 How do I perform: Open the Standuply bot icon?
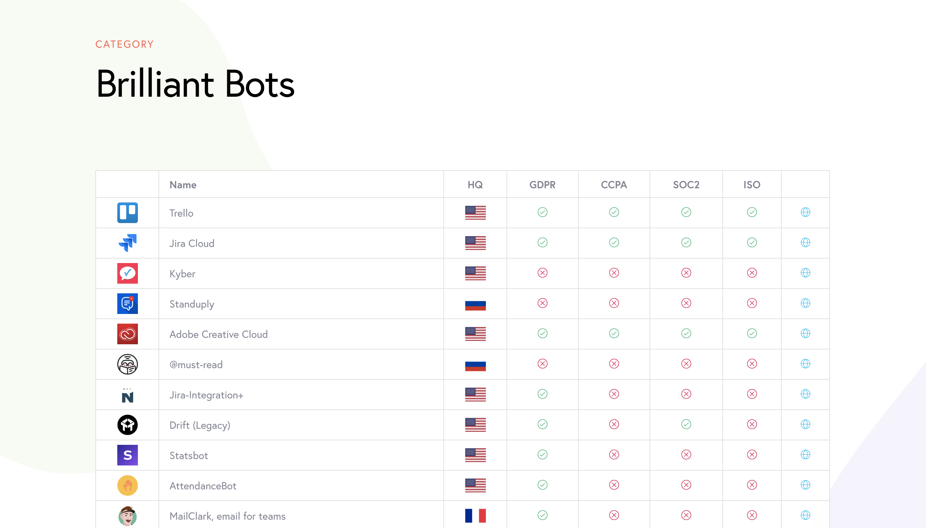[128, 304]
